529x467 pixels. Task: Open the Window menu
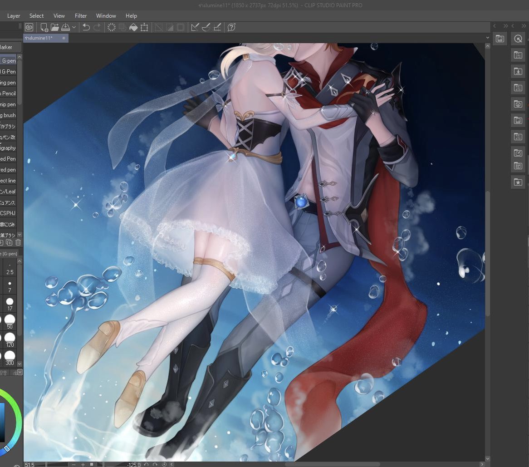coord(106,16)
